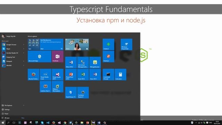Open the Weather live tile
222x125 pixels.
click(x=34, y=44)
